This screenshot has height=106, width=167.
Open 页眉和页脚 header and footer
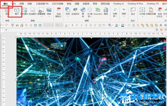pyautogui.click(x=151, y=11)
